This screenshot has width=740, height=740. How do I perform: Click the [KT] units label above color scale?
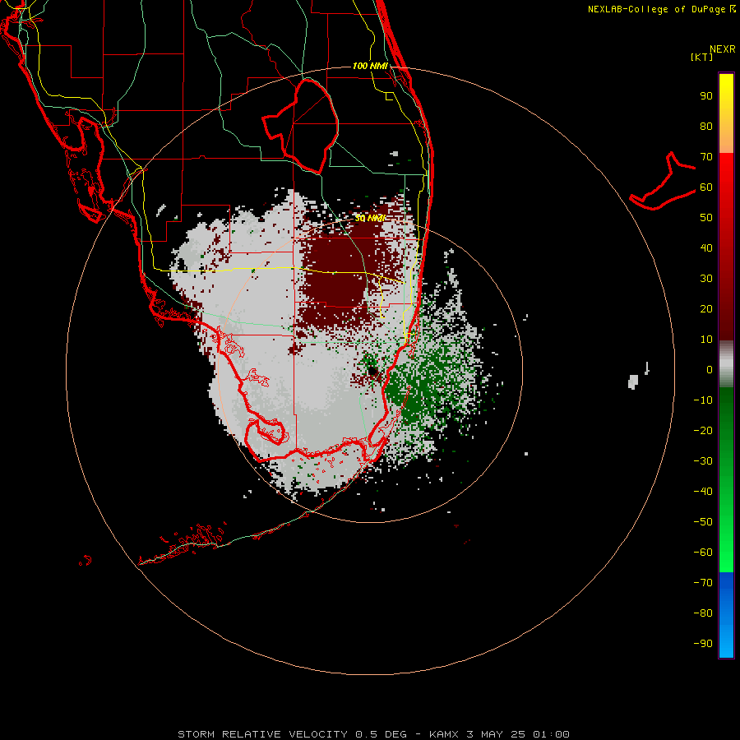pos(701,57)
